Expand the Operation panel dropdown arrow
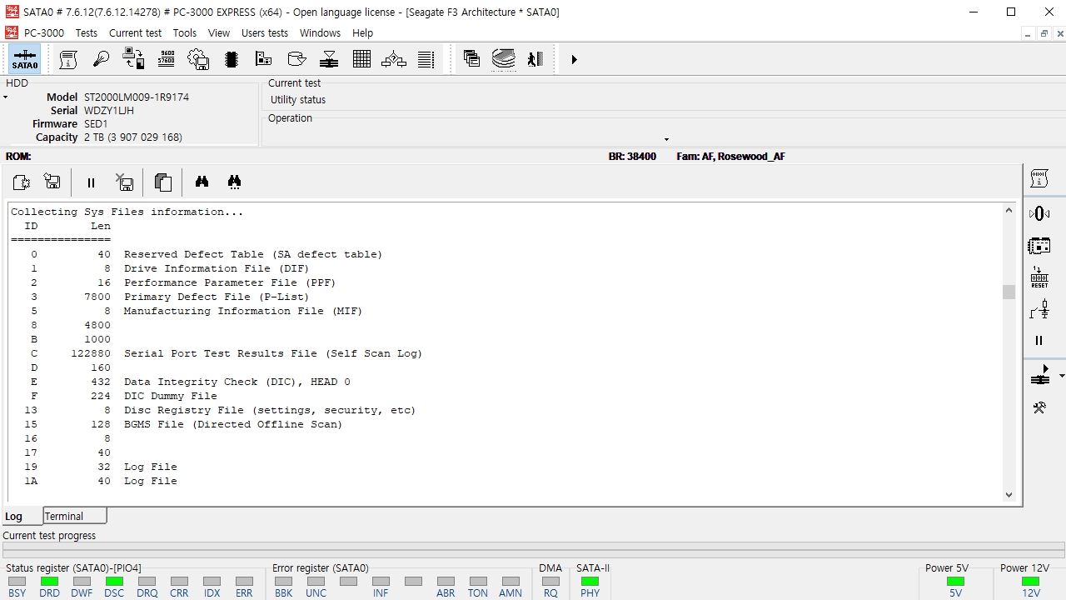This screenshot has width=1066, height=600. [666, 139]
